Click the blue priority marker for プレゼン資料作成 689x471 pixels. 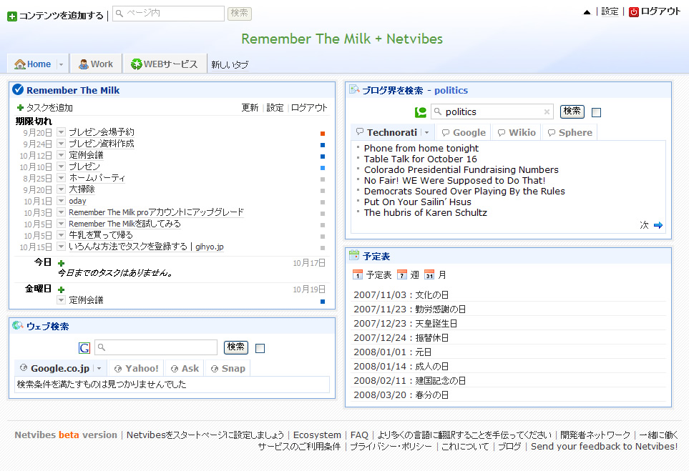point(323,145)
